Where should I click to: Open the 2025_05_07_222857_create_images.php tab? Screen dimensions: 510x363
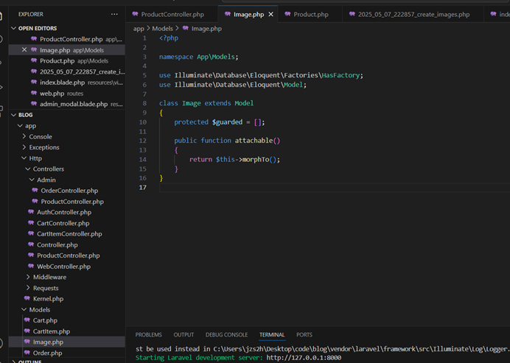[413, 14]
